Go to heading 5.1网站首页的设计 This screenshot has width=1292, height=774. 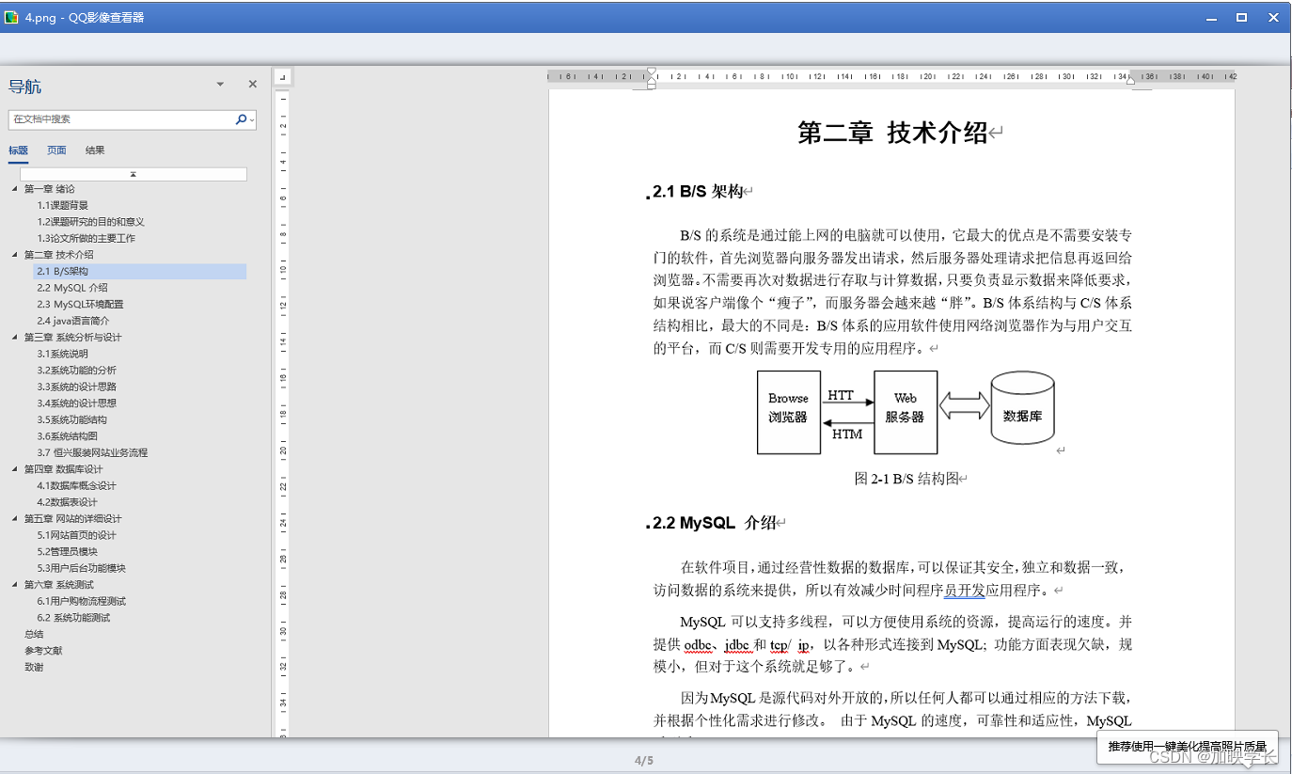point(77,535)
